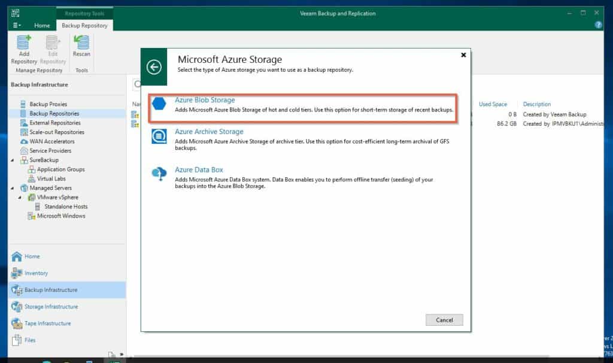The width and height of the screenshot is (613, 363).
Task: Open the main application menu hamburger
Action: click(16, 25)
